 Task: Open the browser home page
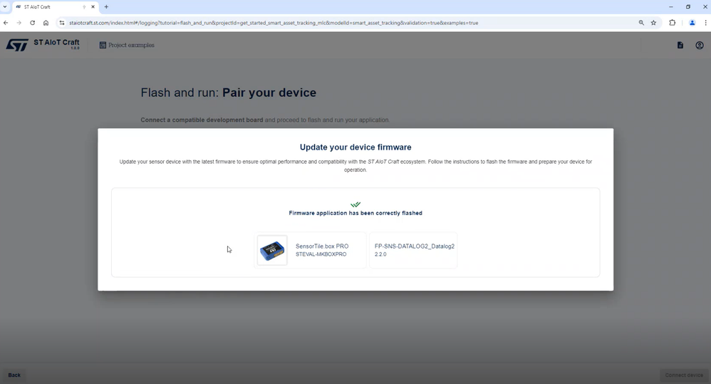click(x=46, y=23)
